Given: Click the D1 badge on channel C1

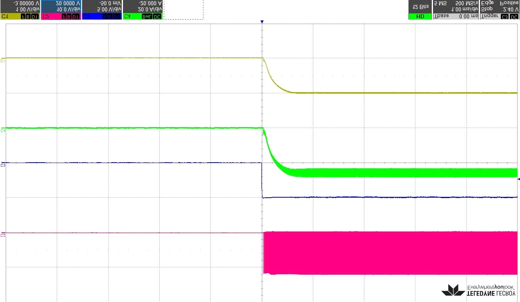Looking at the screenshot, I should [35, 17].
